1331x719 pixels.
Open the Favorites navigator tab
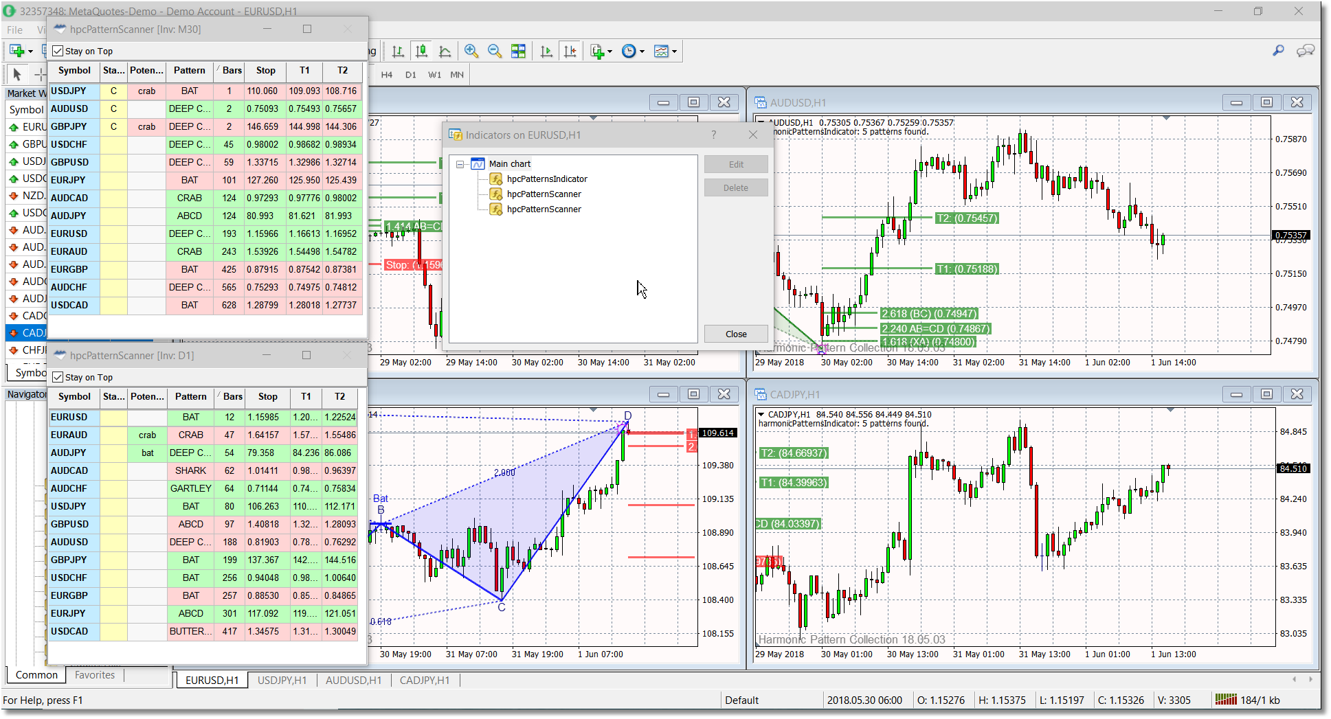(x=95, y=675)
